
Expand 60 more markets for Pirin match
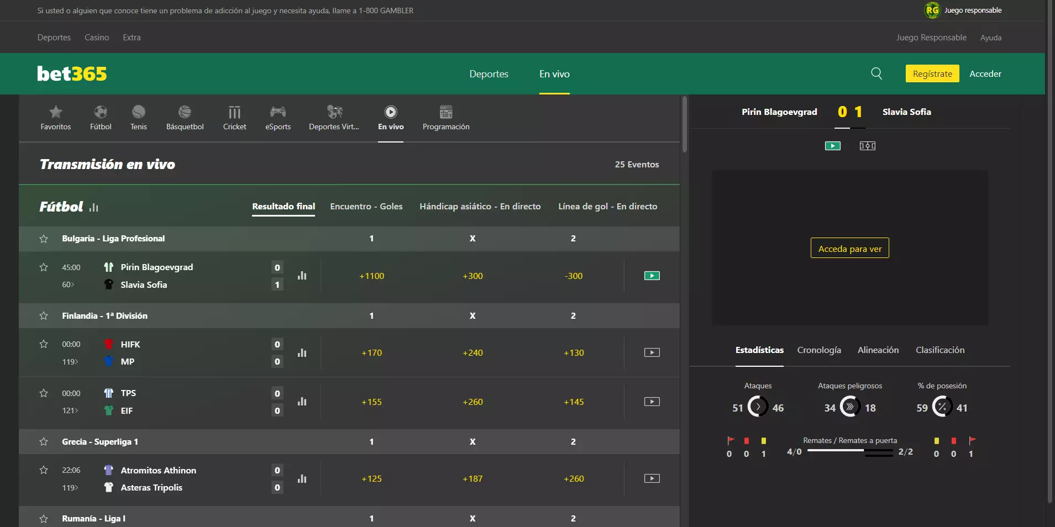[x=68, y=284]
